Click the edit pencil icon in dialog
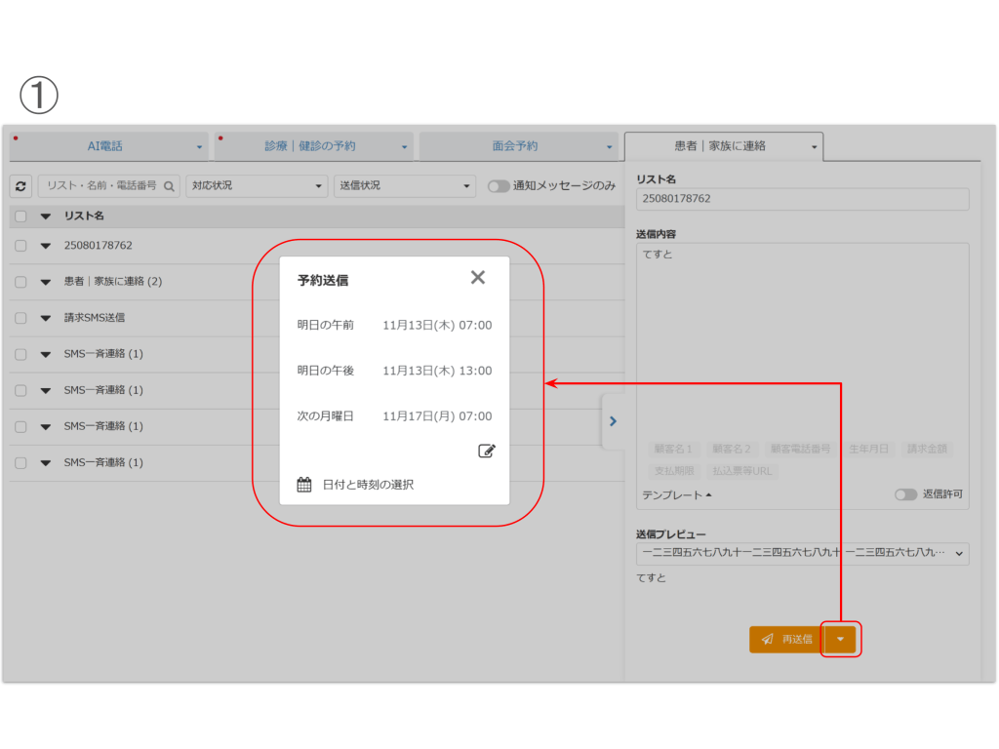999x749 pixels. [487, 451]
